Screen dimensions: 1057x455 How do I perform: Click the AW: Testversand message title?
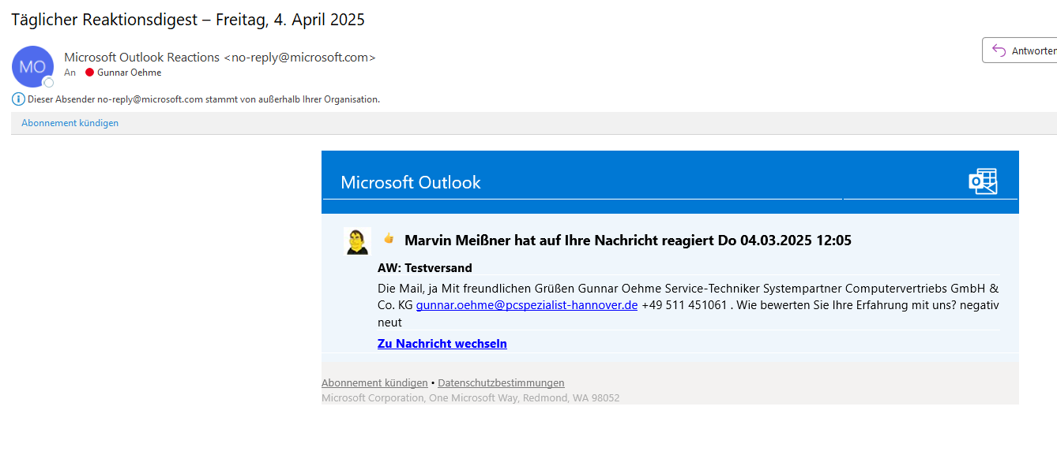(424, 267)
